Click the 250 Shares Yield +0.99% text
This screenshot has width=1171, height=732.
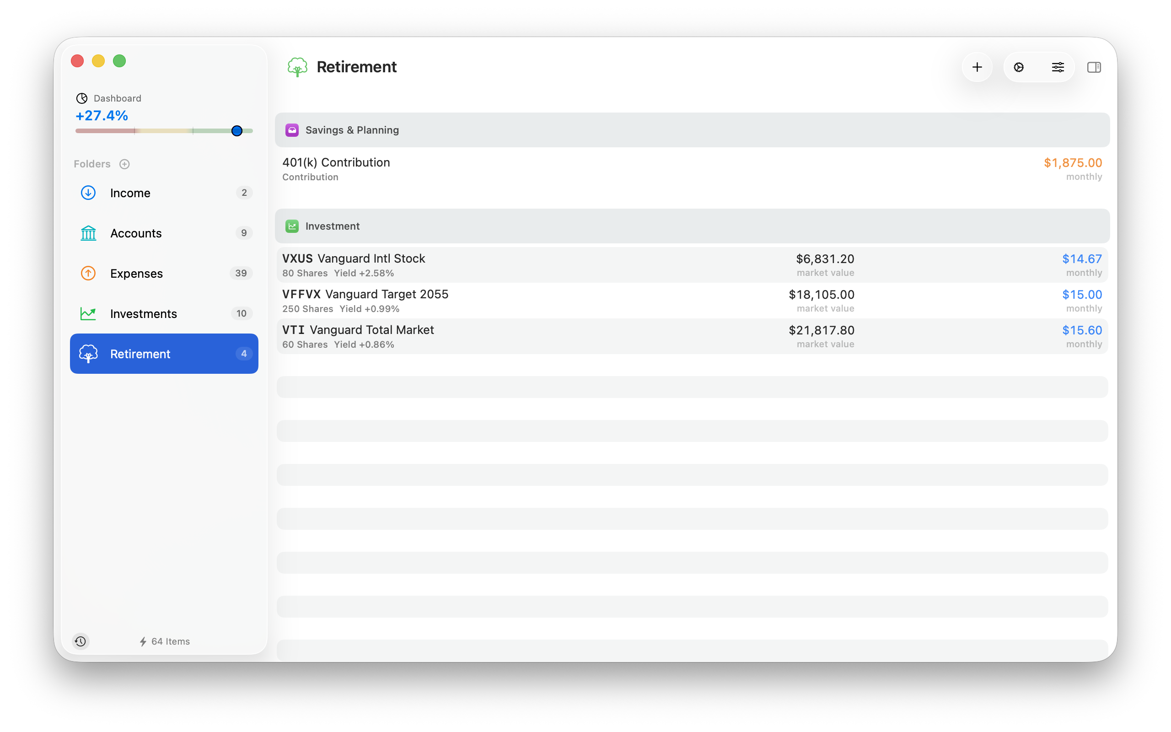click(x=341, y=309)
